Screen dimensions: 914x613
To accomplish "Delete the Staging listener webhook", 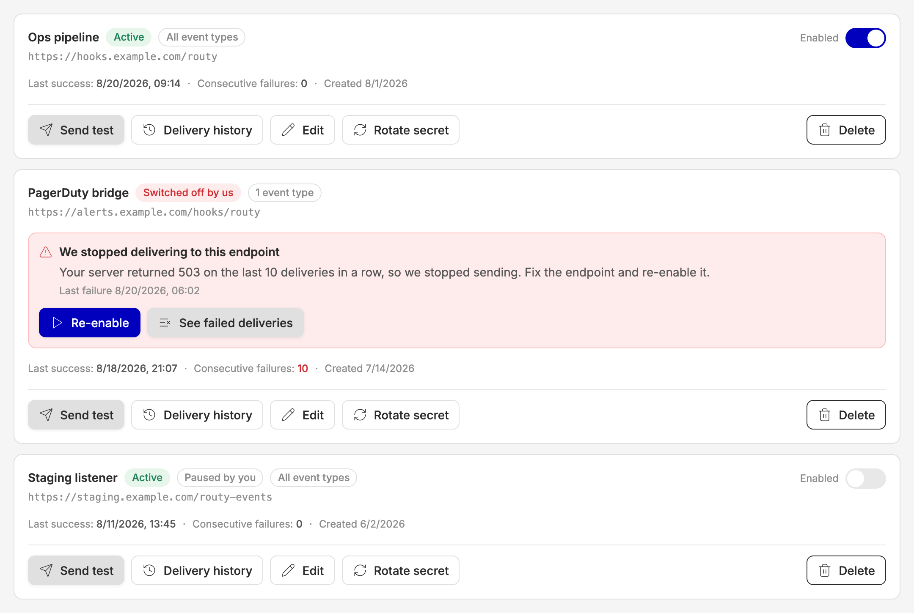I will (x=846, y=570).
